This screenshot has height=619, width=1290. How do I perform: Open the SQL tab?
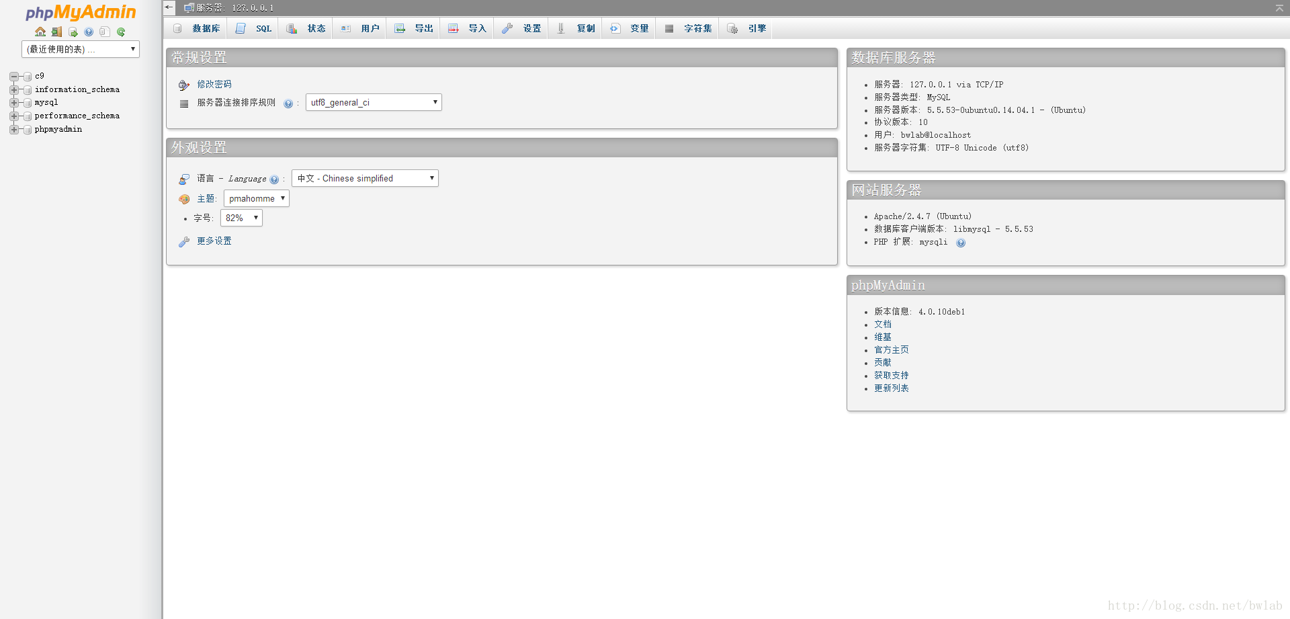[254, 28]
